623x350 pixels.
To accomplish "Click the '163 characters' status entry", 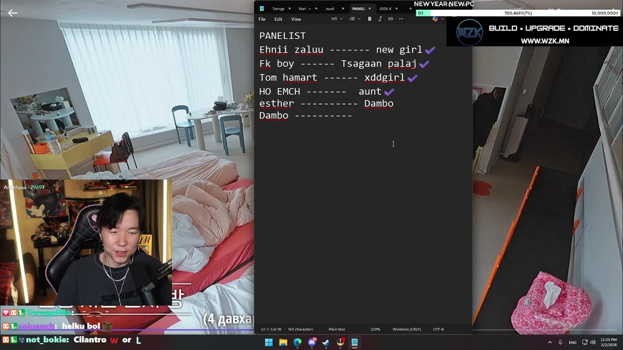I will click(x=300, y=329).
